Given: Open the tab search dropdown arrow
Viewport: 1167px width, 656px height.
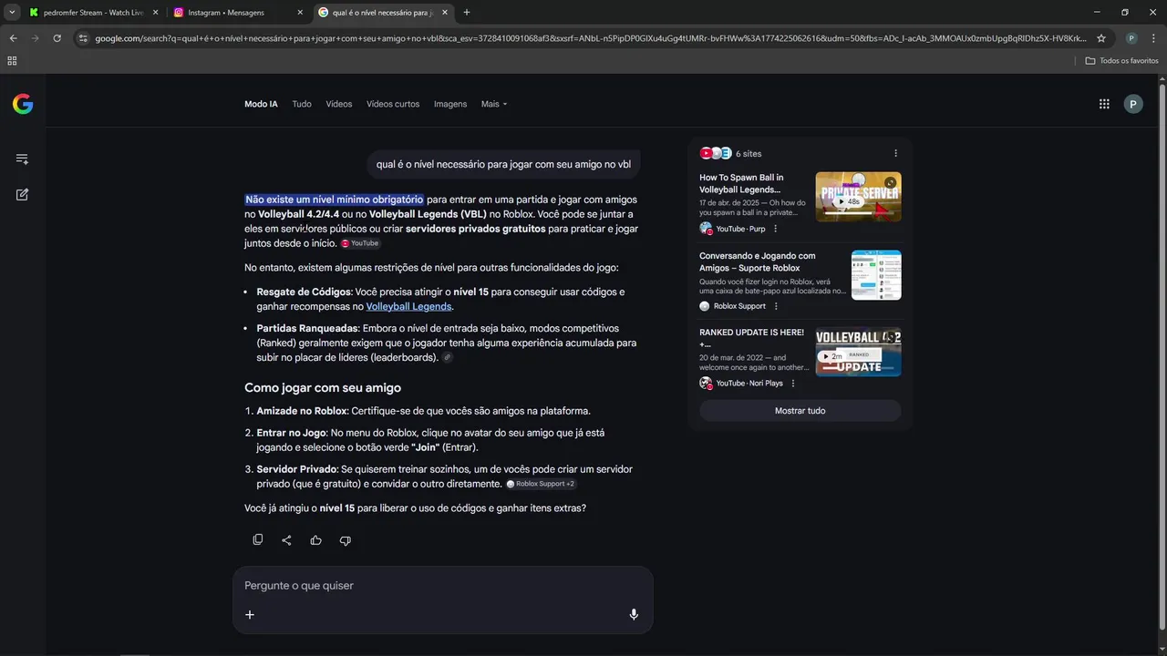Looking at the screenshot, I should tap(12, 13).
